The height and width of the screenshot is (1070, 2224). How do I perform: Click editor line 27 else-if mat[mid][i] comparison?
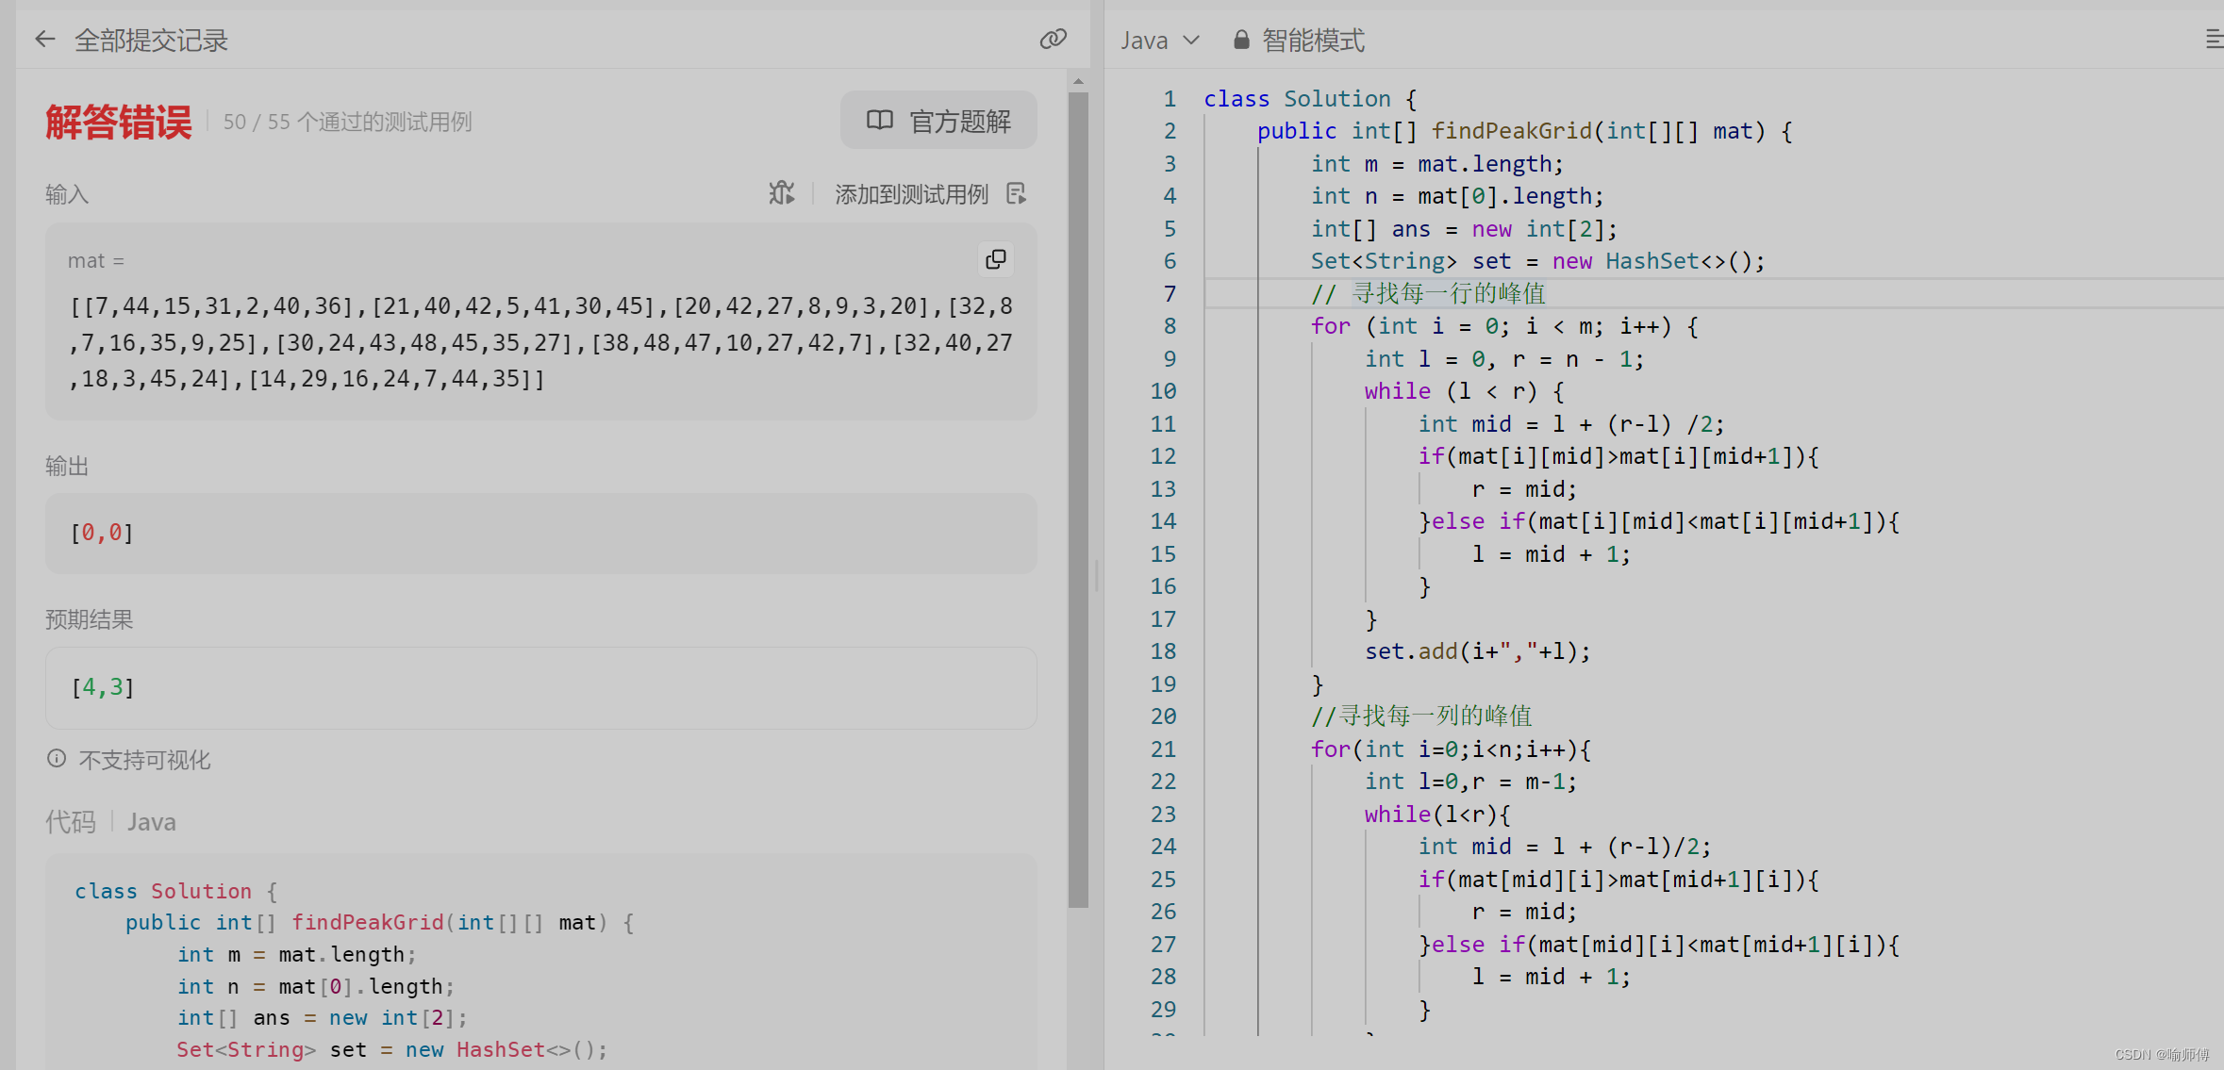(1659, 945)
